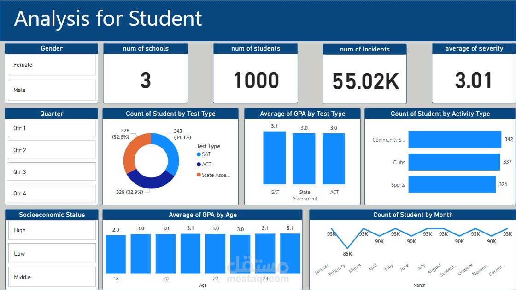Click the 342 data label

(x=509, y=139)
